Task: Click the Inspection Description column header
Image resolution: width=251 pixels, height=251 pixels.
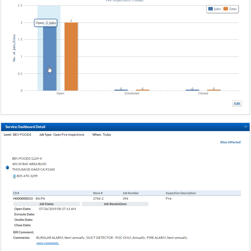Action: point(181,193)
